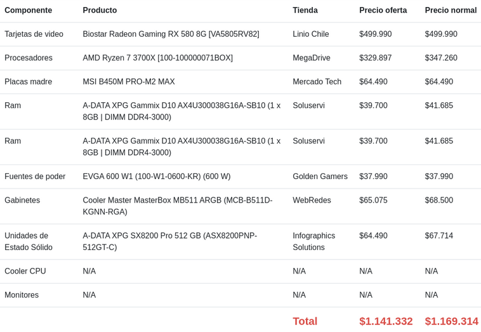Open the AMD Ryzen 7 3700X product

click(157, 58)
